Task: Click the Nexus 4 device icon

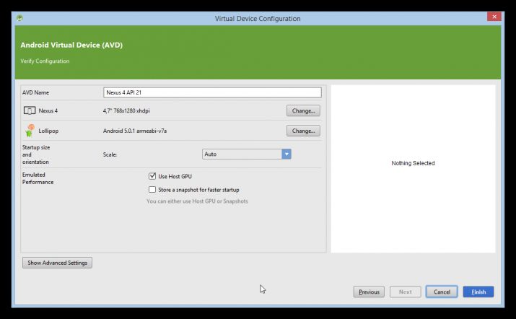Action: pos(30,110)
